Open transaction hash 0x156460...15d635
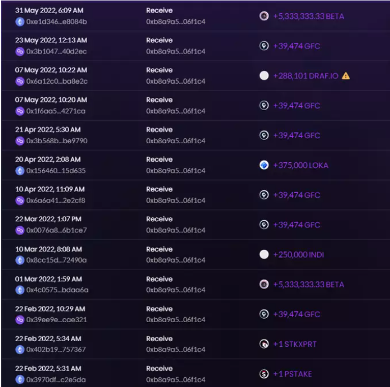390x387 pixels. [56, 171]
